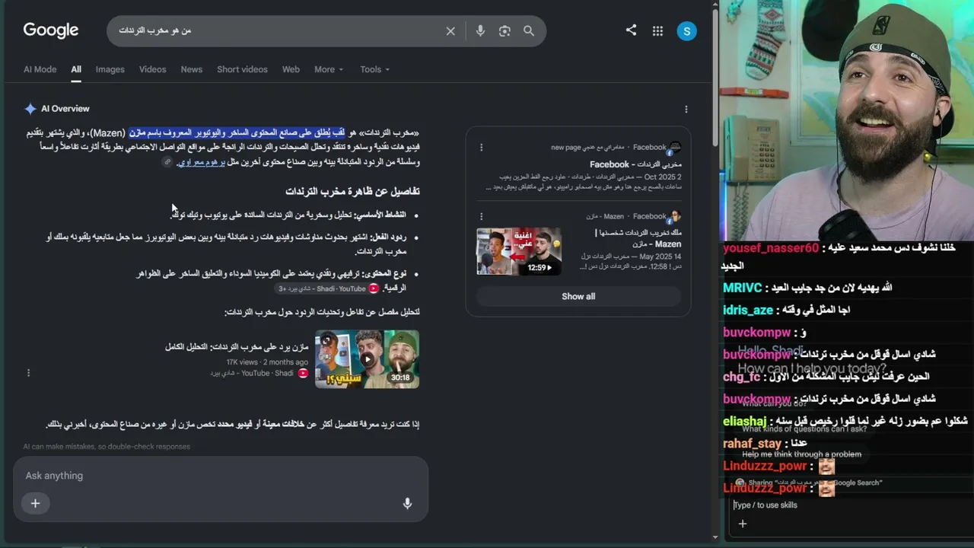Open the Videos tab
Screen dimensions: 974x548
point(152,69)
